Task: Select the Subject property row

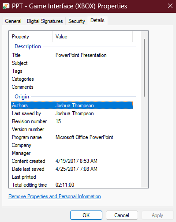Action: 72,63
